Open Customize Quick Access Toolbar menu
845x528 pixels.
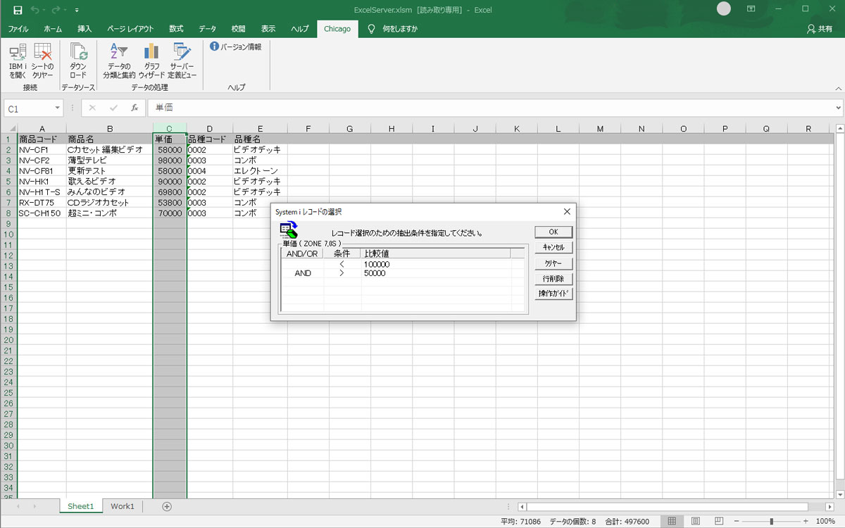pos(77,11)
